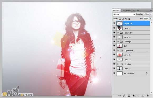Switch to the Paths tab
Screen dimensions: 153x98
pyautogui.click(x=136, y=11)
